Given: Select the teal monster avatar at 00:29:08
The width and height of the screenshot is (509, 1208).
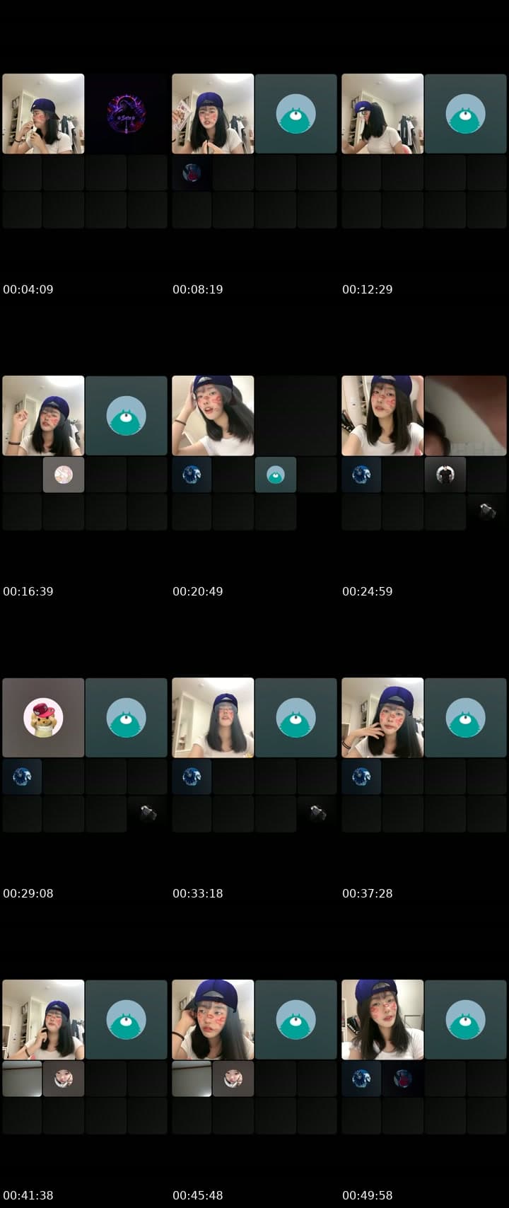Looking at the screenshot, I should (x=127, y=718).
